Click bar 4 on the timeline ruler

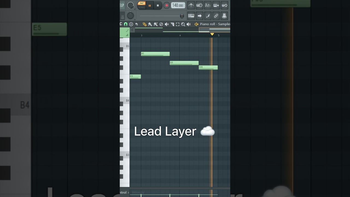click(x=180, y=36)
